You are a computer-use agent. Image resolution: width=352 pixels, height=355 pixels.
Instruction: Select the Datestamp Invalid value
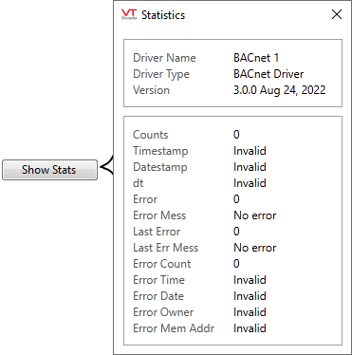click(250, 167)
